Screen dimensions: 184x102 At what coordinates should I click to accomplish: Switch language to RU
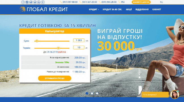(161, 2)
